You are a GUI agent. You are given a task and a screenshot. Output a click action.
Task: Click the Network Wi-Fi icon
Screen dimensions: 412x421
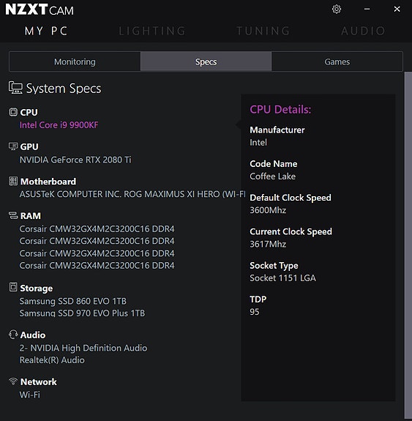[x=13, y=381]
